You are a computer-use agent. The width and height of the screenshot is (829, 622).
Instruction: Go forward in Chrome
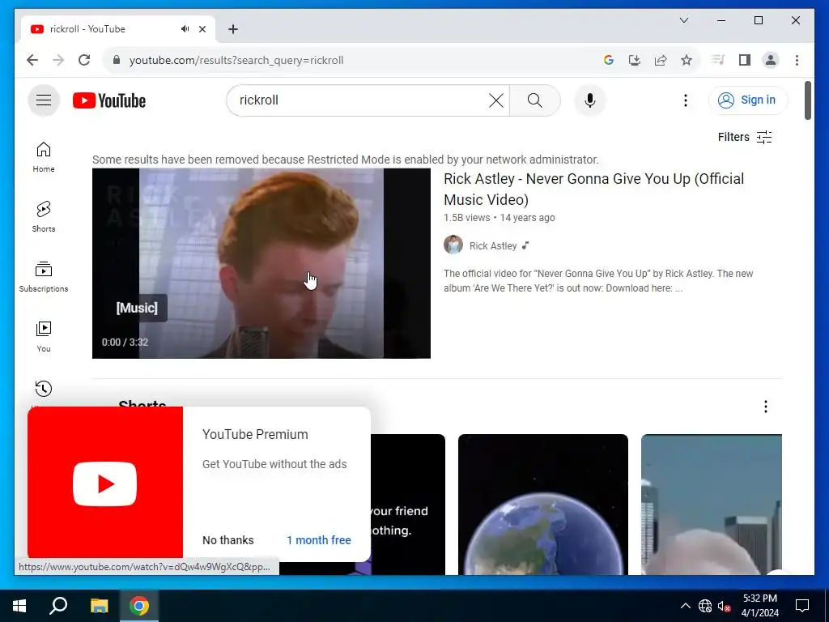(x=58, y=60)
